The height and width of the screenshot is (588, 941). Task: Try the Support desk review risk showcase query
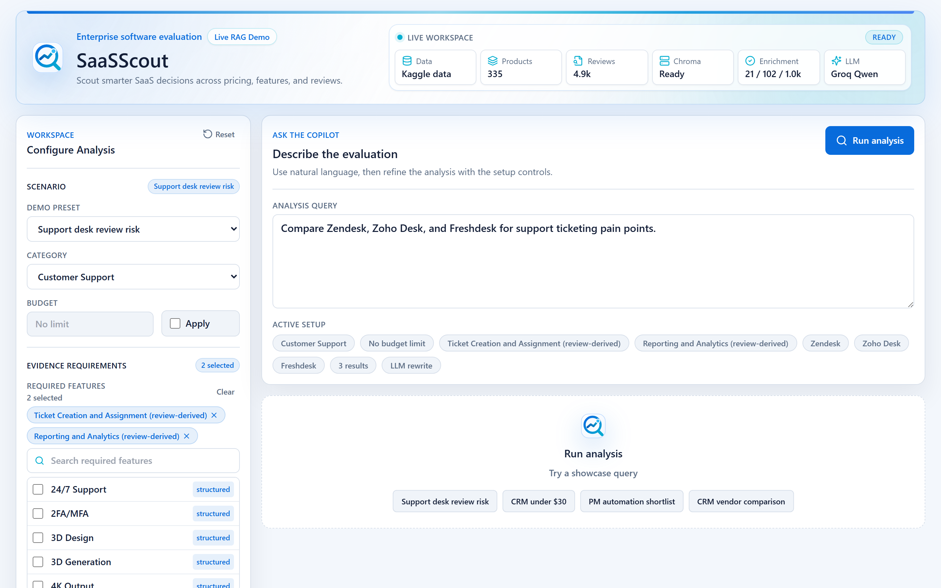coord(445,501)
